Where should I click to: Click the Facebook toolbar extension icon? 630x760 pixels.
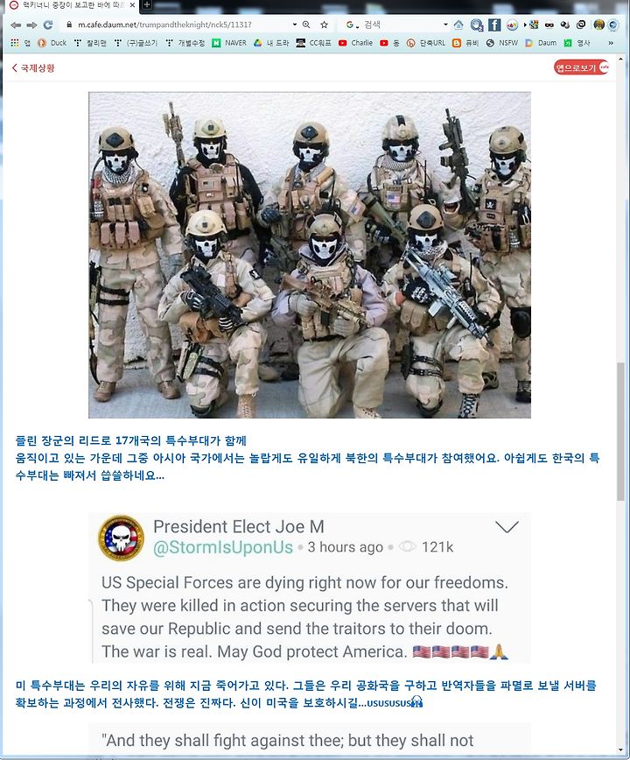pyautogui.click(x=494, y=25)
